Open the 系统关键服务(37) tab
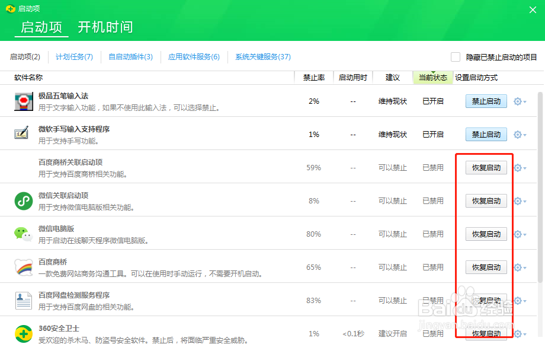This screenshot has height=344, width=545. click(262, 57)
